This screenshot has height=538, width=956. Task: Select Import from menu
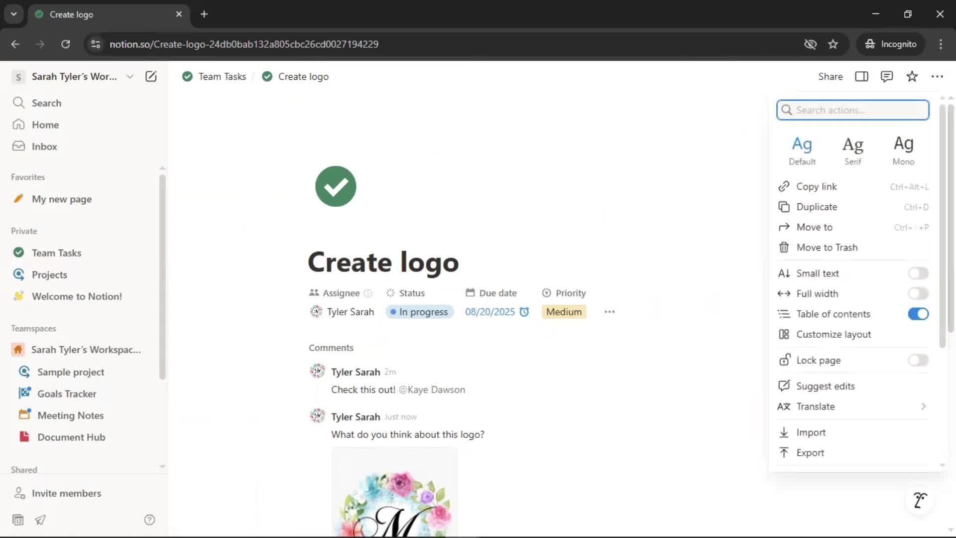[853, 432]
